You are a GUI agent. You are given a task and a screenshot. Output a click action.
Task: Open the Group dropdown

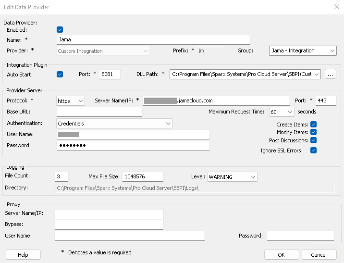[303, 50]
